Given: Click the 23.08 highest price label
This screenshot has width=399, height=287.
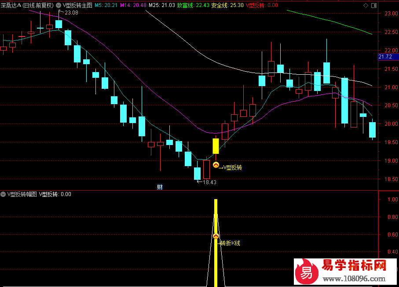Looking at the screenshot, I should coord(71,13).
